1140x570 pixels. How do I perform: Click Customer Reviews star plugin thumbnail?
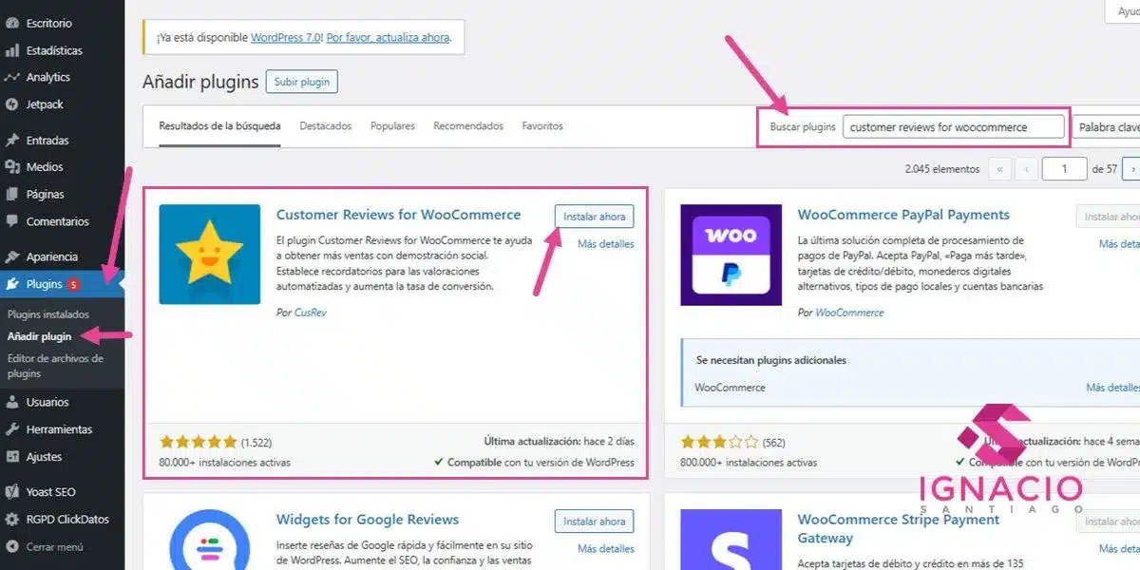210,255
